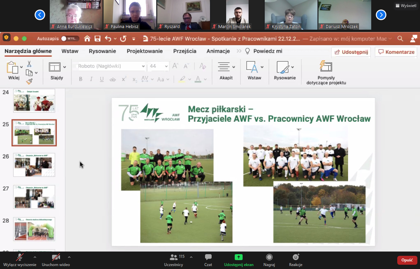The width and height of the screenshot is (420, 269).
Task: Expand the ribbon tabs overflow chevron
Action: pos(239,51)
